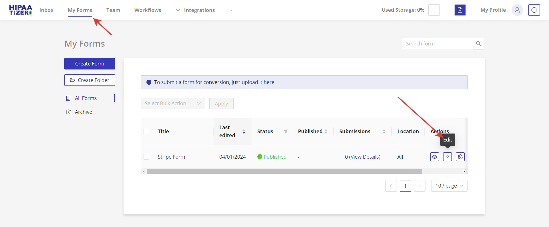The image size is (549, 227).
Task: Click the Create Form button
Action: (89, 64)
